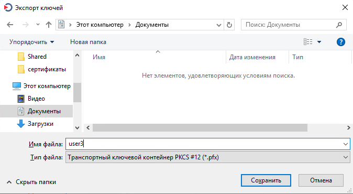
Task: Click the back navigation arrow
Action: (x=10, y=25)
